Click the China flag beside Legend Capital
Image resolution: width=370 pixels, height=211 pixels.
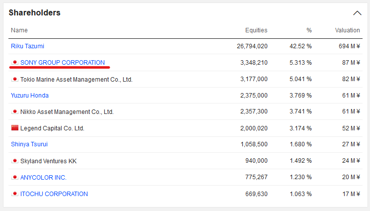tap(15, 128)
